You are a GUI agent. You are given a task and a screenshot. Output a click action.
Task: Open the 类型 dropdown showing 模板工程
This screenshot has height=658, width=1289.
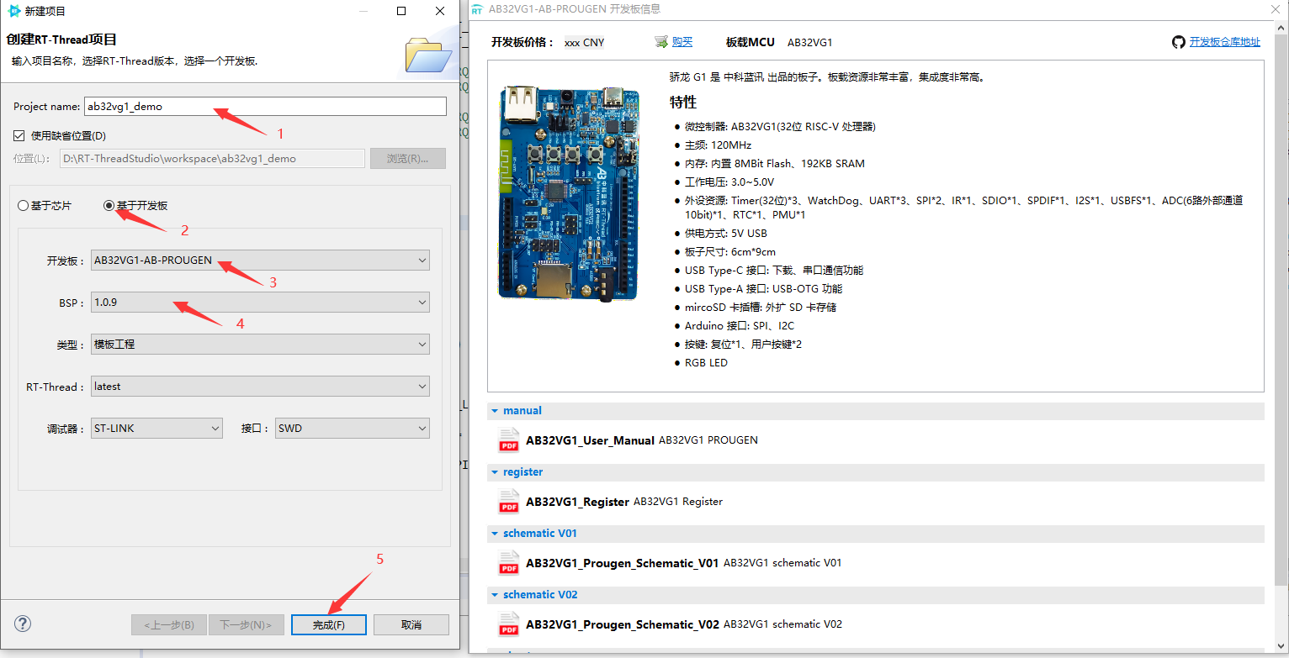click(x=261, y=345)
